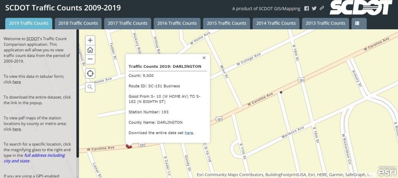This screenshot has height=178, width=398.
Task: Zoom in on the map
Action: point(90,40)
